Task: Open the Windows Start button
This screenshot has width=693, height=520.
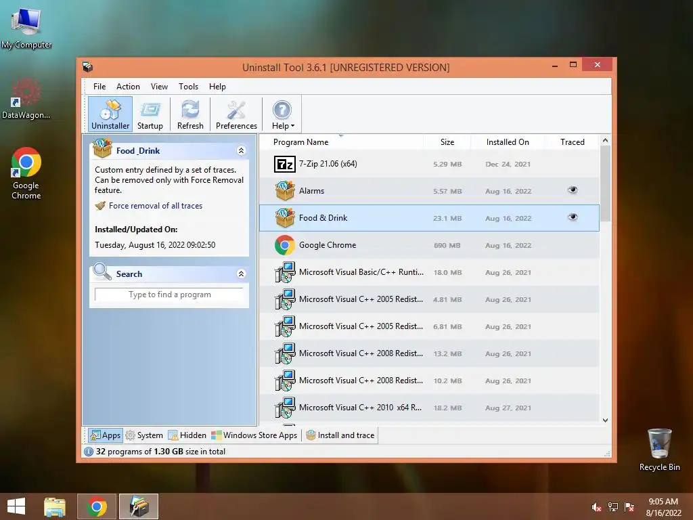Action: (x=16, y=506)
